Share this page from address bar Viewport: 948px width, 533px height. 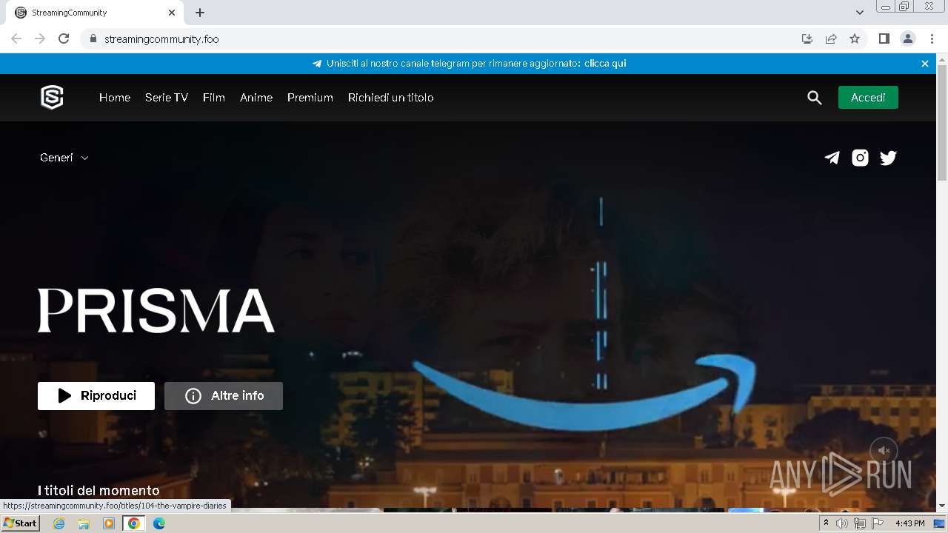pyautogui.click(x=831, y=38)
